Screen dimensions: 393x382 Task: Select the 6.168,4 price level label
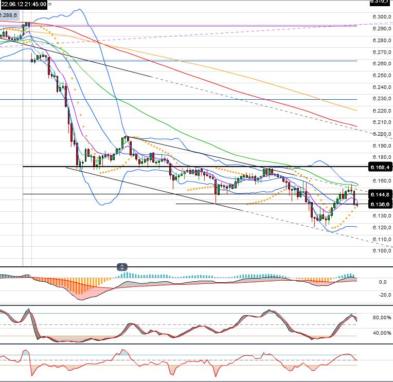(x=380, y=167)
